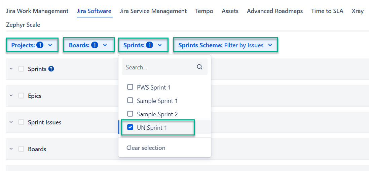Tick the Epics section checkbox

21,96
